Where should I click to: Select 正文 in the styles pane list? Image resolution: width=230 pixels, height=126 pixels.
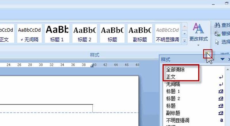click(x=170, y=77)
